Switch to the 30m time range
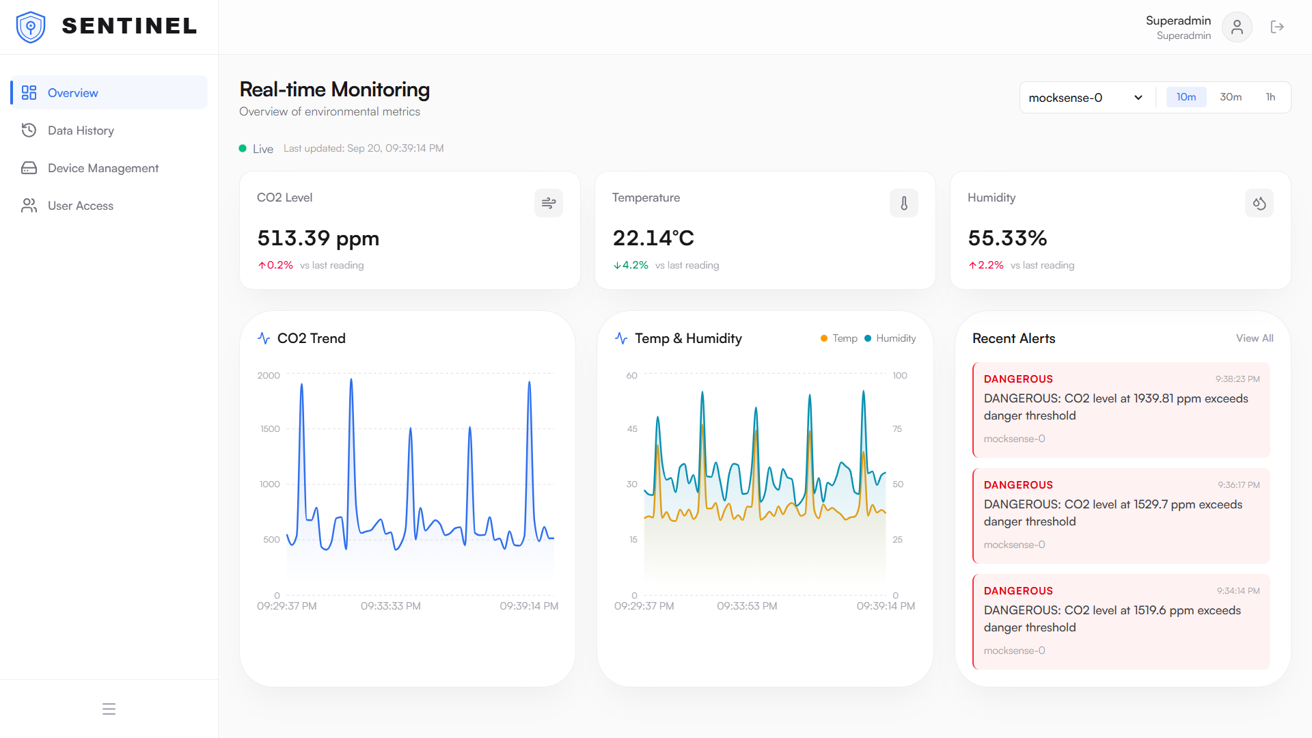Viewport: 1312px width, 738px height. point(1231,97)
